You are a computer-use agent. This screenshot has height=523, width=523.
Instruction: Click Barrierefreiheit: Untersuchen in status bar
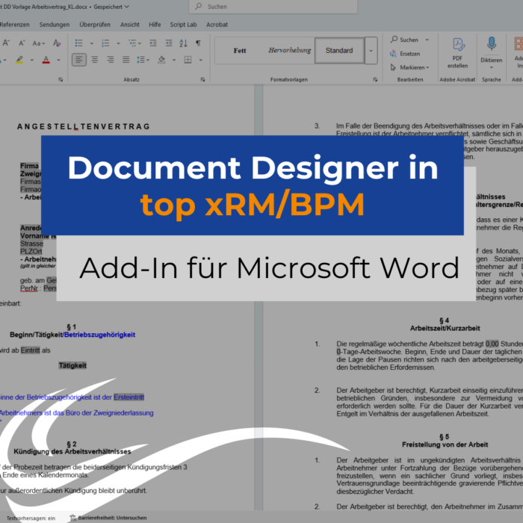click(x=112, y=517)
